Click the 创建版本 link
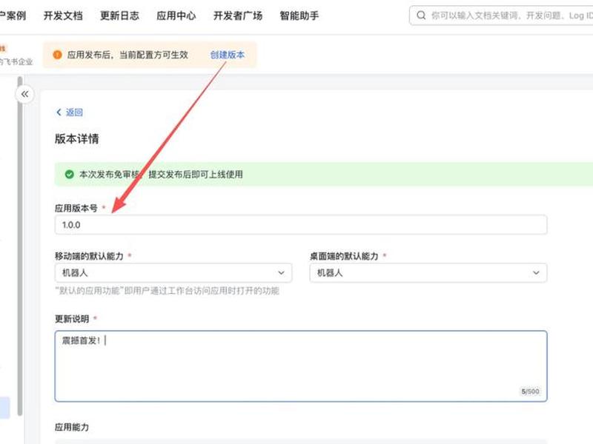 click(x=228, y=55)
